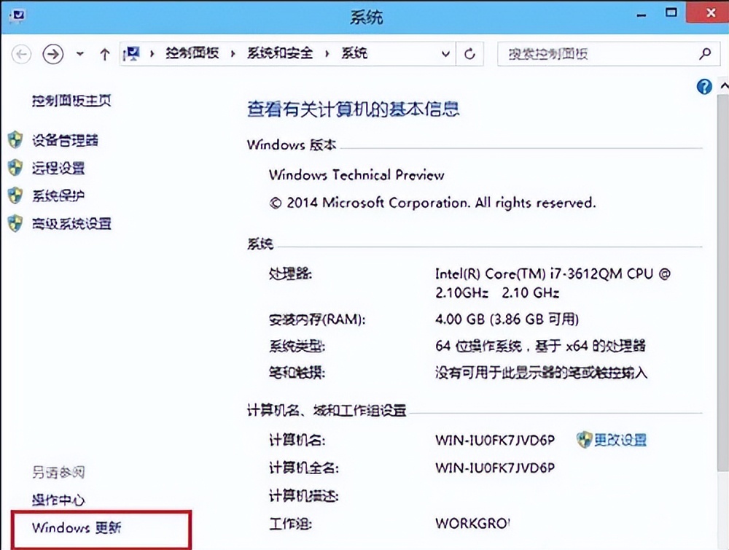Screen dimensions: 729x550
Task: Click the shield icon beside 系统保护
Action: click(x=15, y=195)
